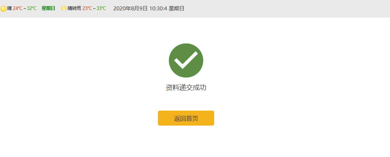Click the sun-and-rain forecast icon

pos(64,9)
